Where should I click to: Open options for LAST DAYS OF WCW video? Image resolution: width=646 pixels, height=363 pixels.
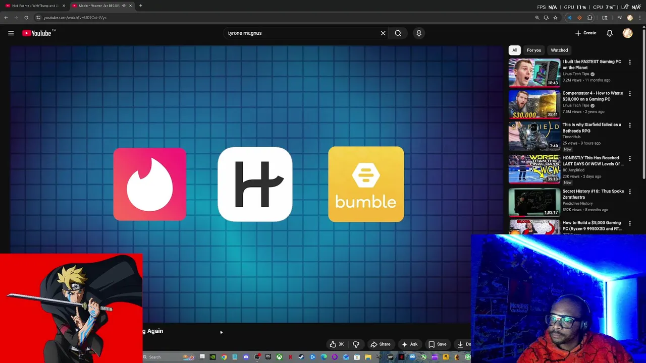[x=630, y=158]
